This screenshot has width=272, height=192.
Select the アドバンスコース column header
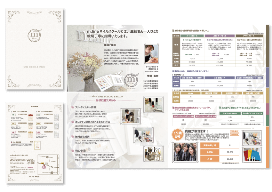(x=250, y=36)
